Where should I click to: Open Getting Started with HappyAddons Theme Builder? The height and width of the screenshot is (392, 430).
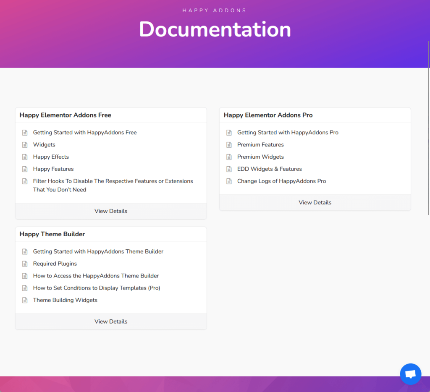click(98, 251)
